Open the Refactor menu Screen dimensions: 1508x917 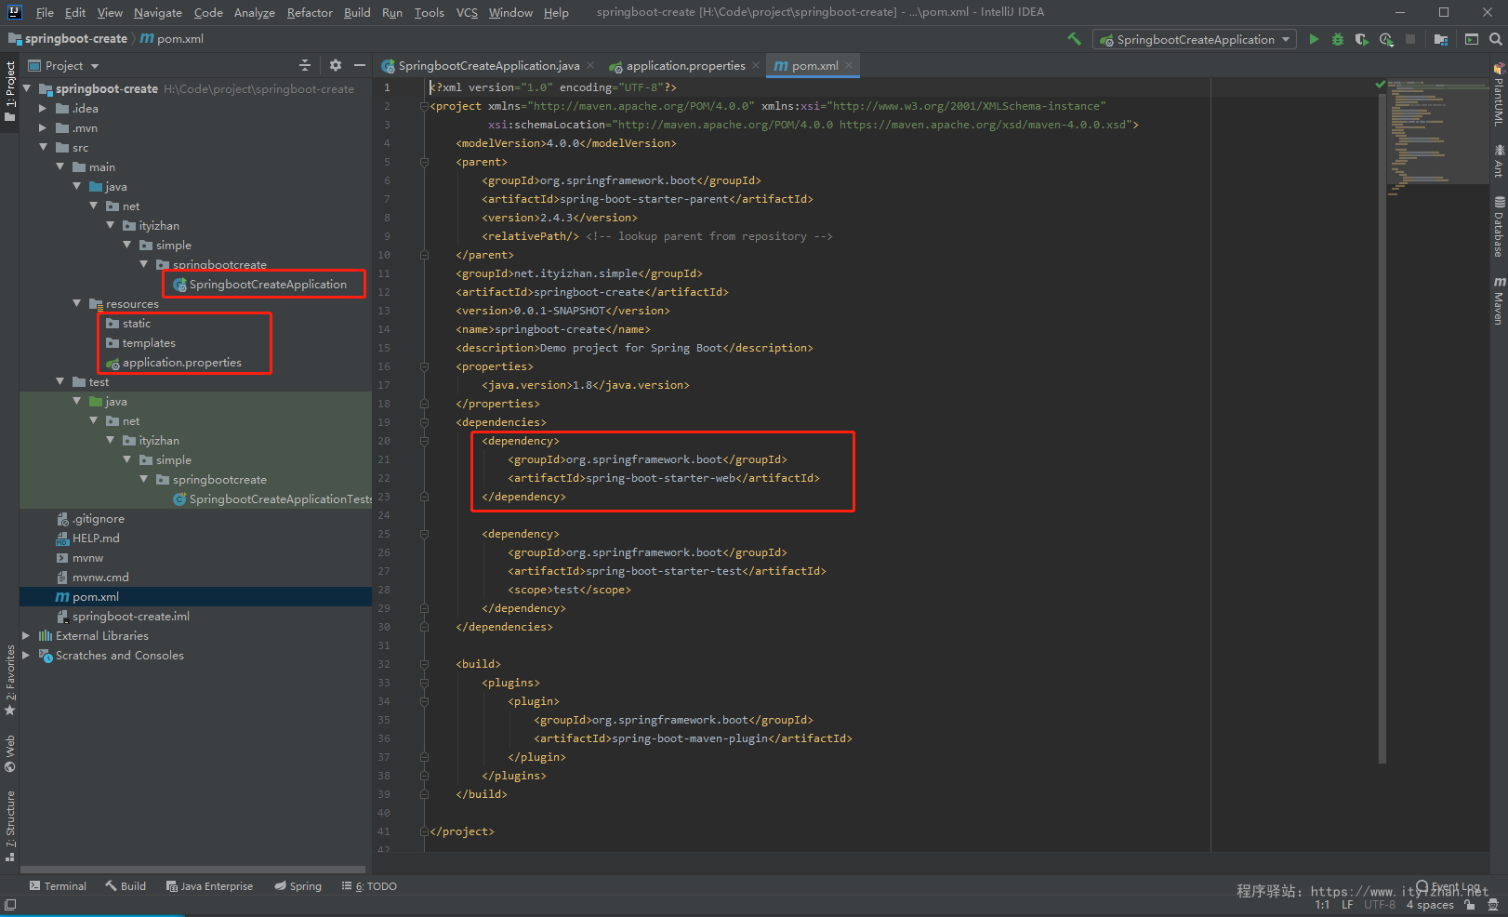(310, 12)
